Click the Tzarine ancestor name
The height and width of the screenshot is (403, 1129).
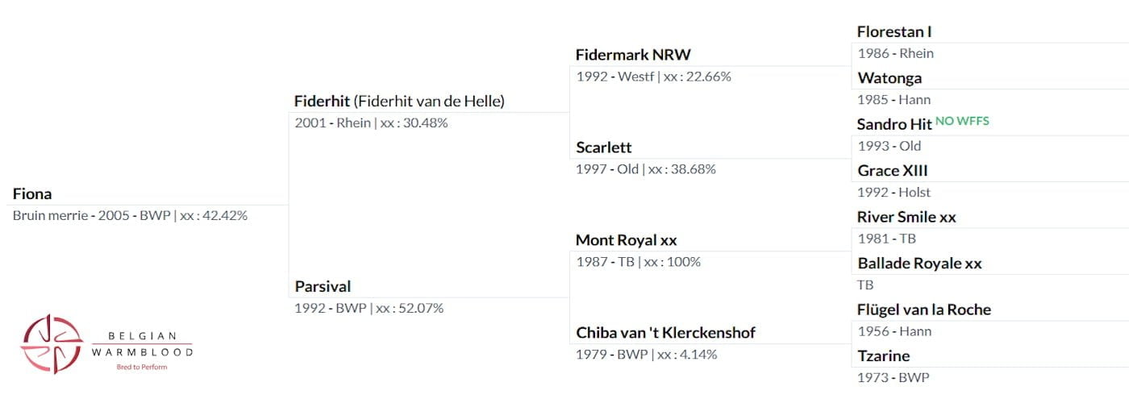coord(884,355)
